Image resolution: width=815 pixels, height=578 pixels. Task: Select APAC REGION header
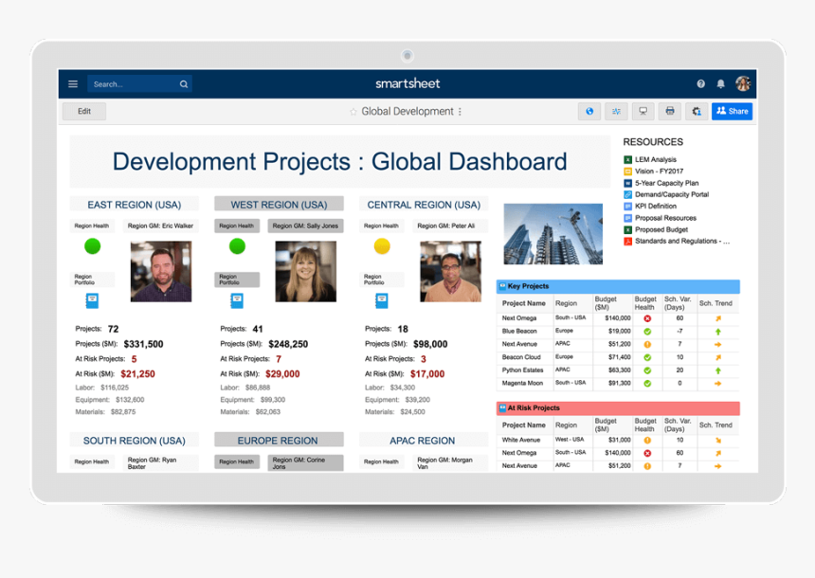pyautogui.click(x=424, y=441)
